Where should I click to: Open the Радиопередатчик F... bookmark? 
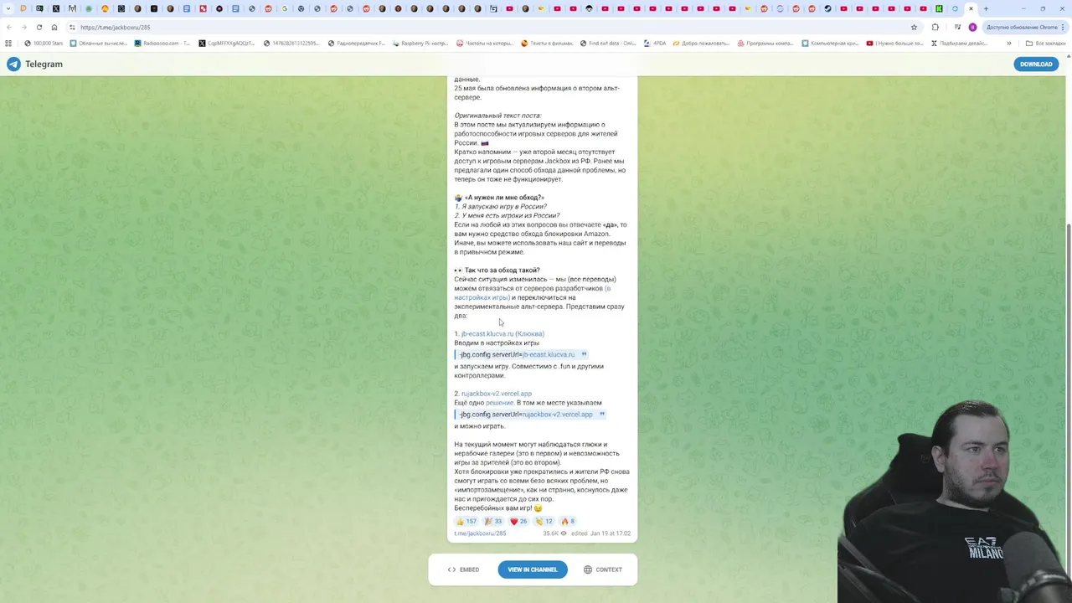[356, 43]
